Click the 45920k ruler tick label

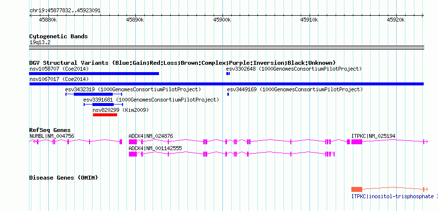[396, 20]
